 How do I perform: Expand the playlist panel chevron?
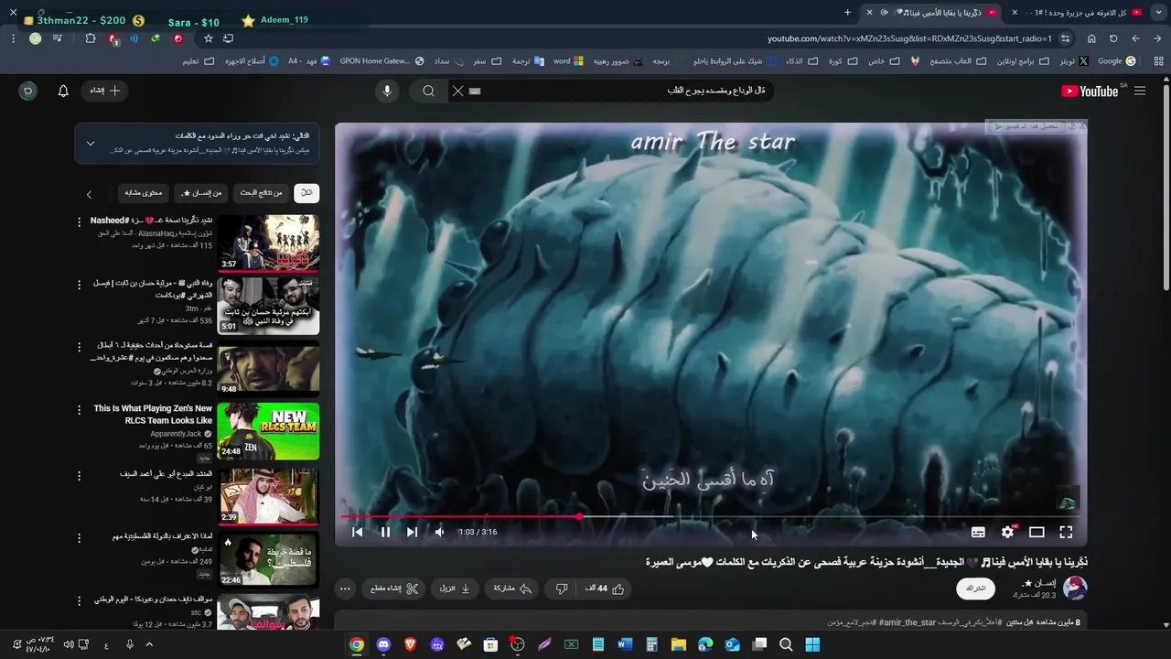(x=91, y=144)
